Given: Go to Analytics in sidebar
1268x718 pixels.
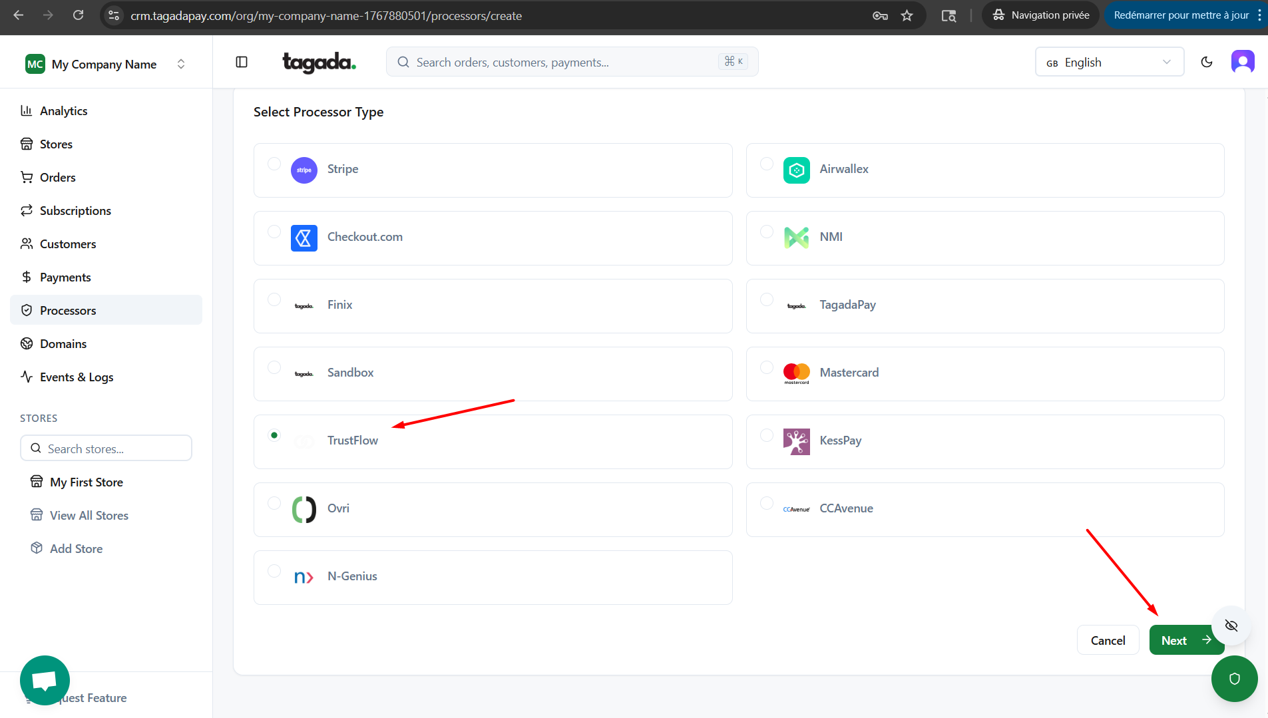Looking at the screenshot, I should (63, 111).
